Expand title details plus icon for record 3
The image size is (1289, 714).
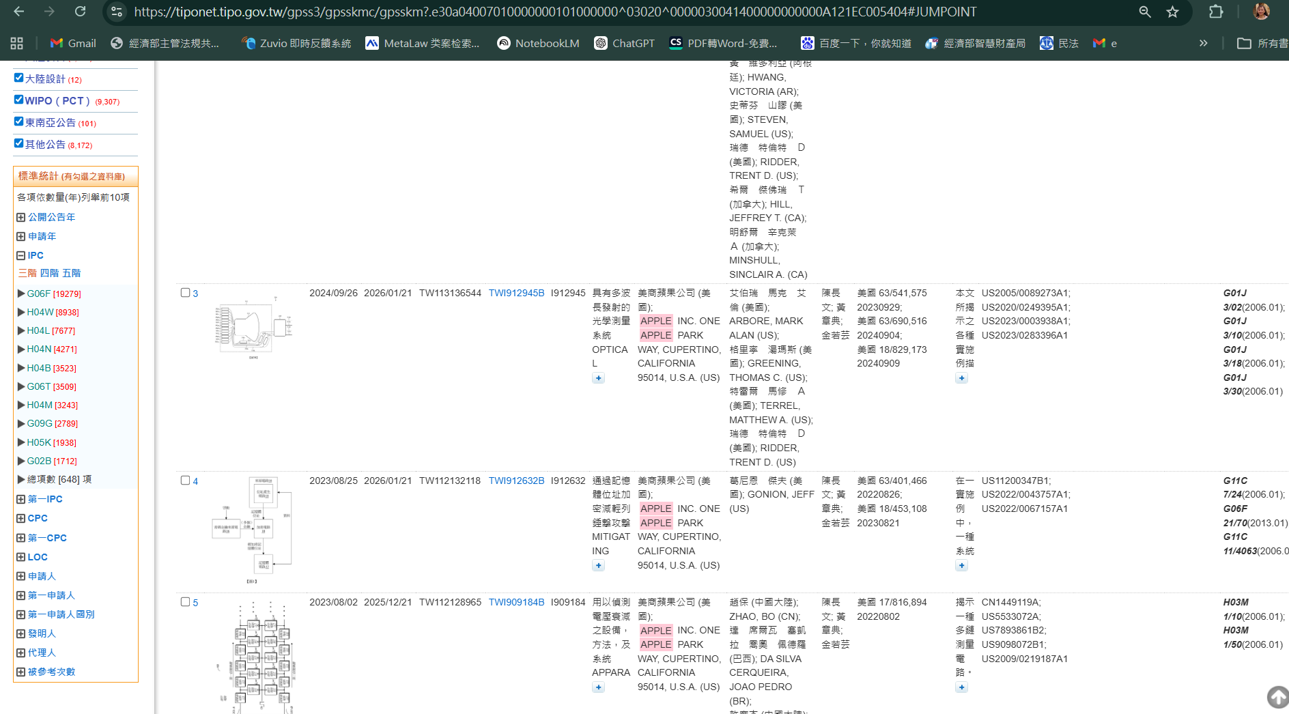click(599, 378)
